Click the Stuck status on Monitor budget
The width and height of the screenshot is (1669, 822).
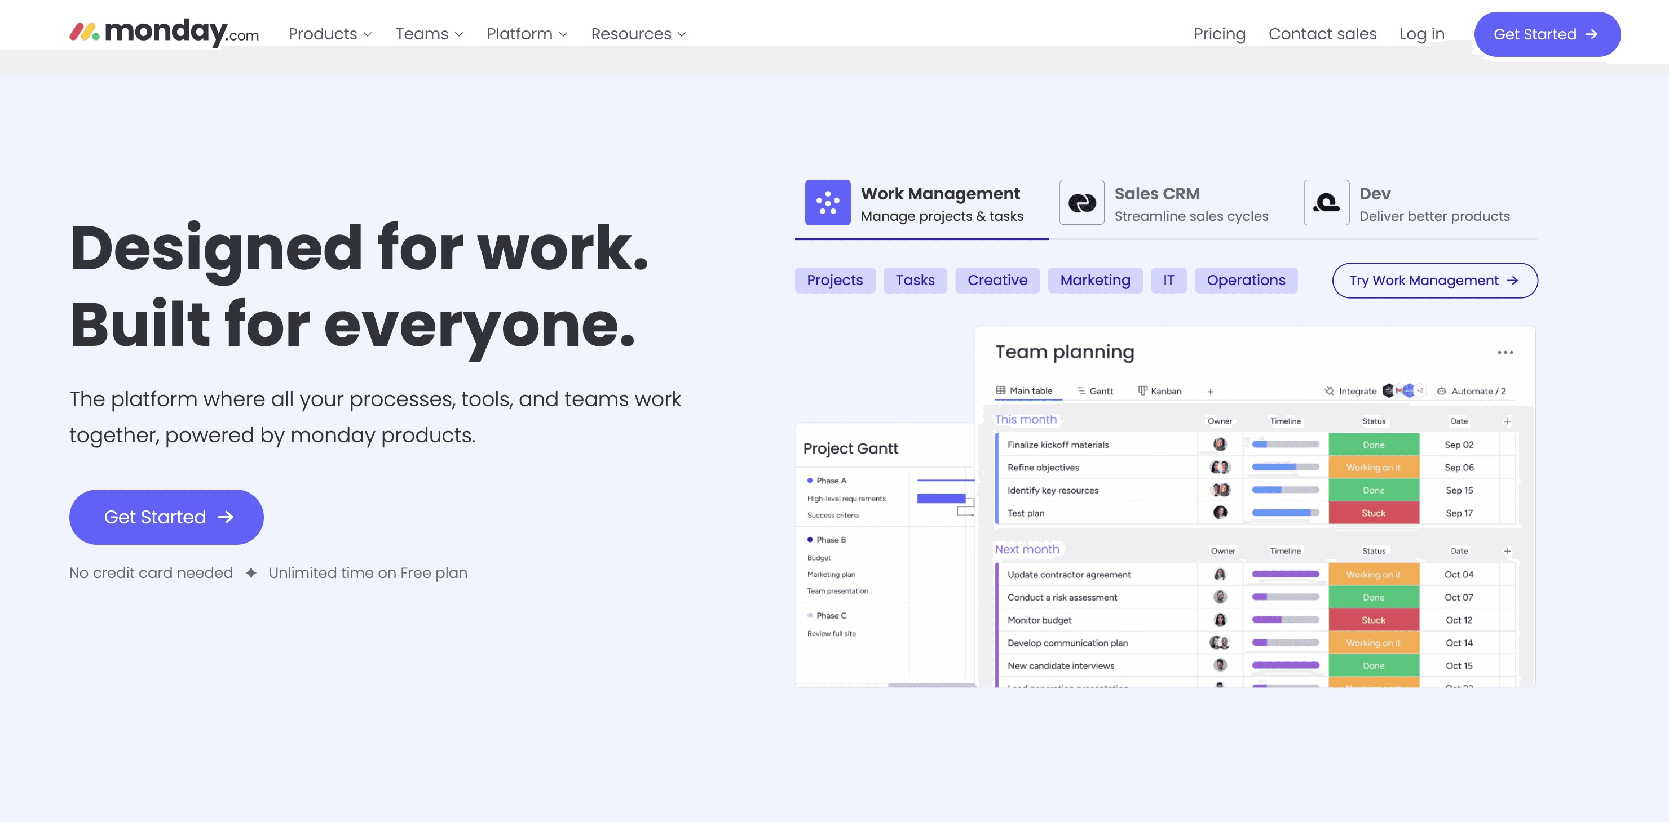pos(1374,619)
